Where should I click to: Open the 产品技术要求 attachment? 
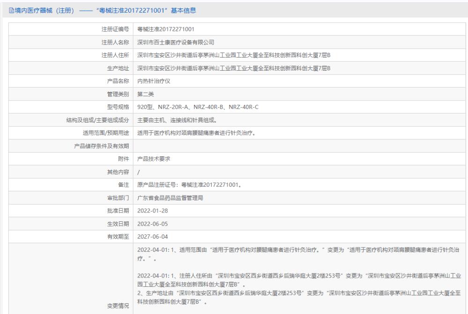(154, 159)
